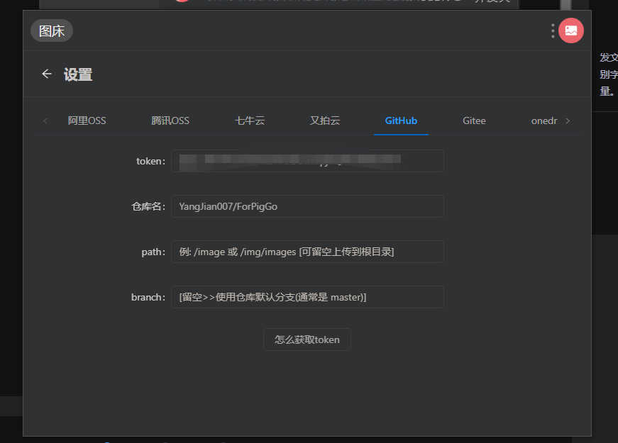
Task: Click the back arrow to leave settings
Action: coord(46,74)
